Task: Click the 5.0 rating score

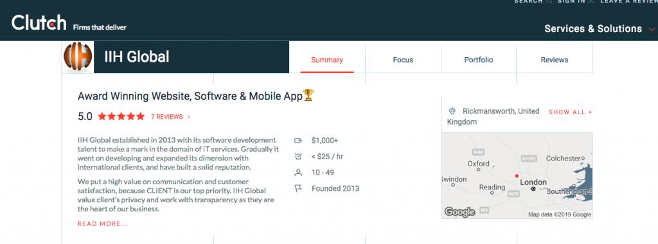Action: (x=85, y=117)
